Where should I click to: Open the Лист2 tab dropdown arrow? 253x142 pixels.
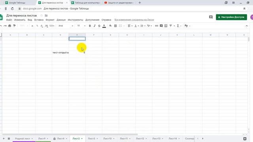coord(82,138)
